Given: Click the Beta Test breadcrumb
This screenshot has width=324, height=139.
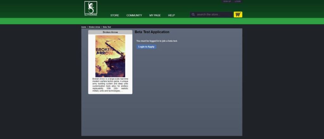Looking at the screenshot, I should coord(107,27).
